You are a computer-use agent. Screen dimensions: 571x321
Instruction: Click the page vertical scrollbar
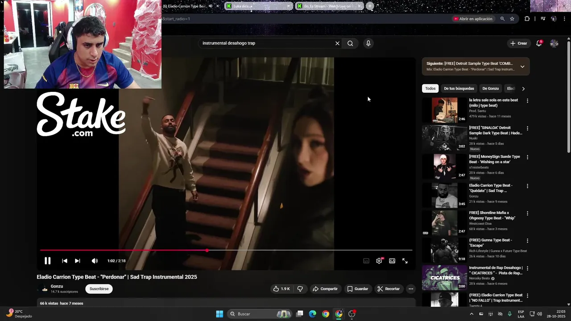tap(569, 97)
